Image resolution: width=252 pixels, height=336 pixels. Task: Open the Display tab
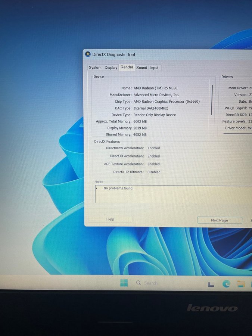[111, 68]
